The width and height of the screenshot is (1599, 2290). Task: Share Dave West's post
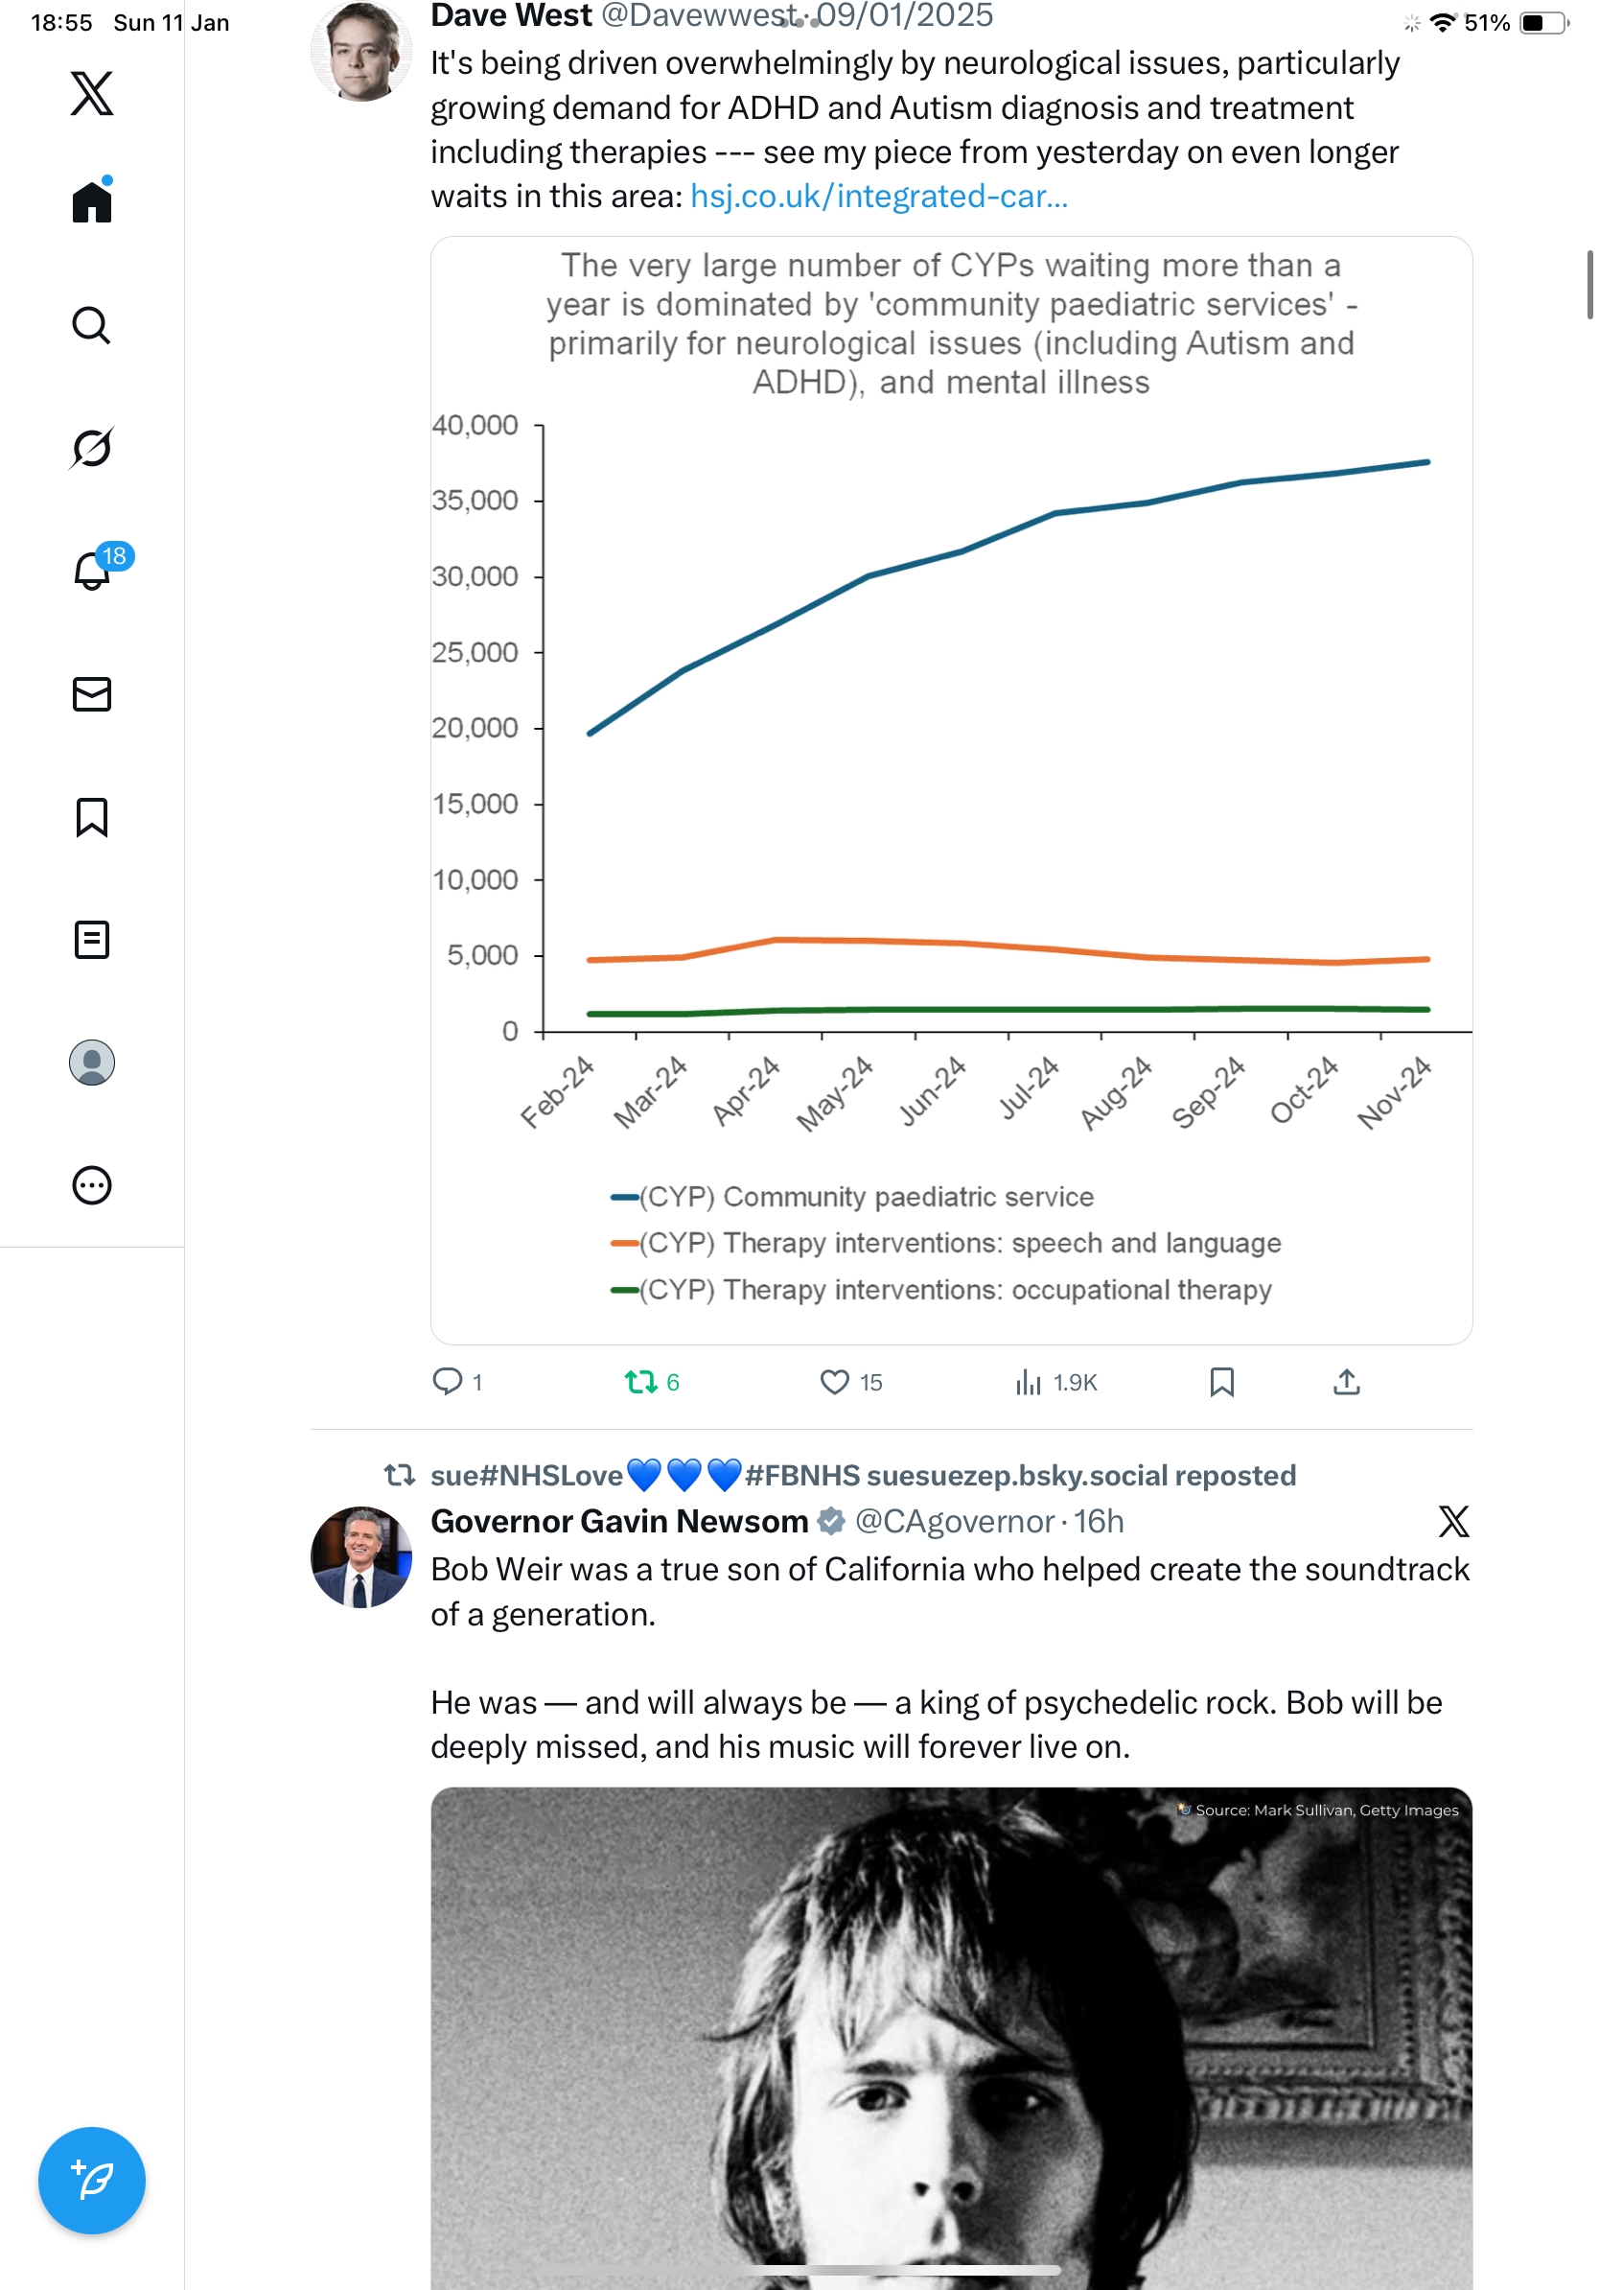point(1346,1381)
